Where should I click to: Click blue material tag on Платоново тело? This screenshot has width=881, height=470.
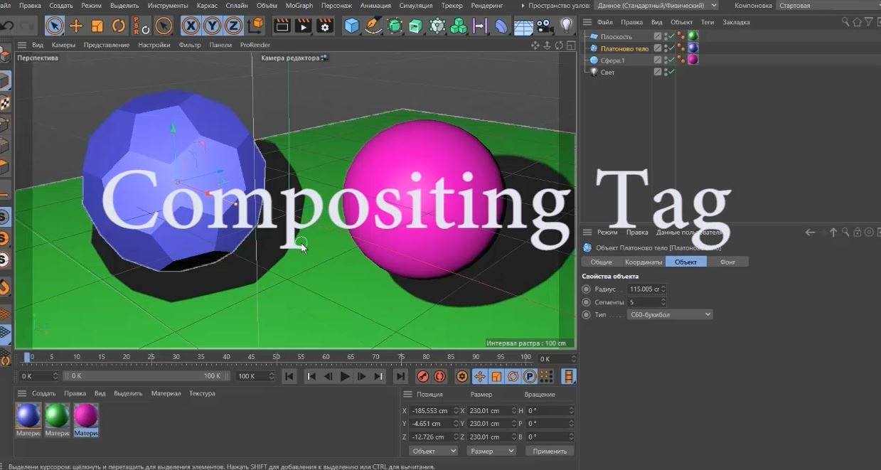point(692,48)
